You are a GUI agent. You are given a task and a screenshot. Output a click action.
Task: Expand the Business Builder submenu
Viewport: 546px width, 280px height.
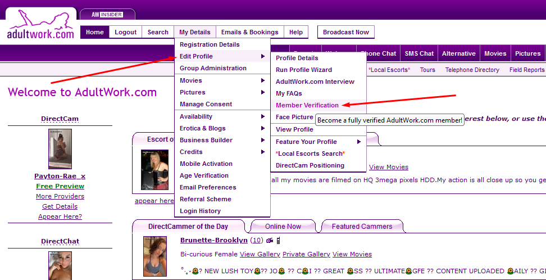pos(222,140)
